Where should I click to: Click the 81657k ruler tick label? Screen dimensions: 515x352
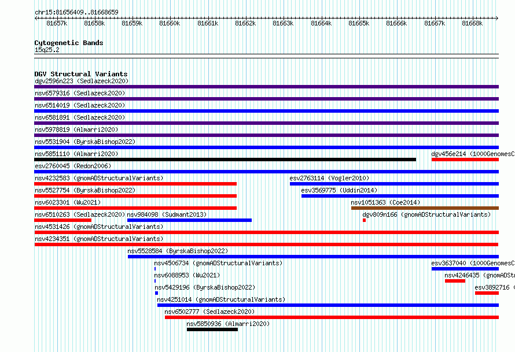coord(57,23)
